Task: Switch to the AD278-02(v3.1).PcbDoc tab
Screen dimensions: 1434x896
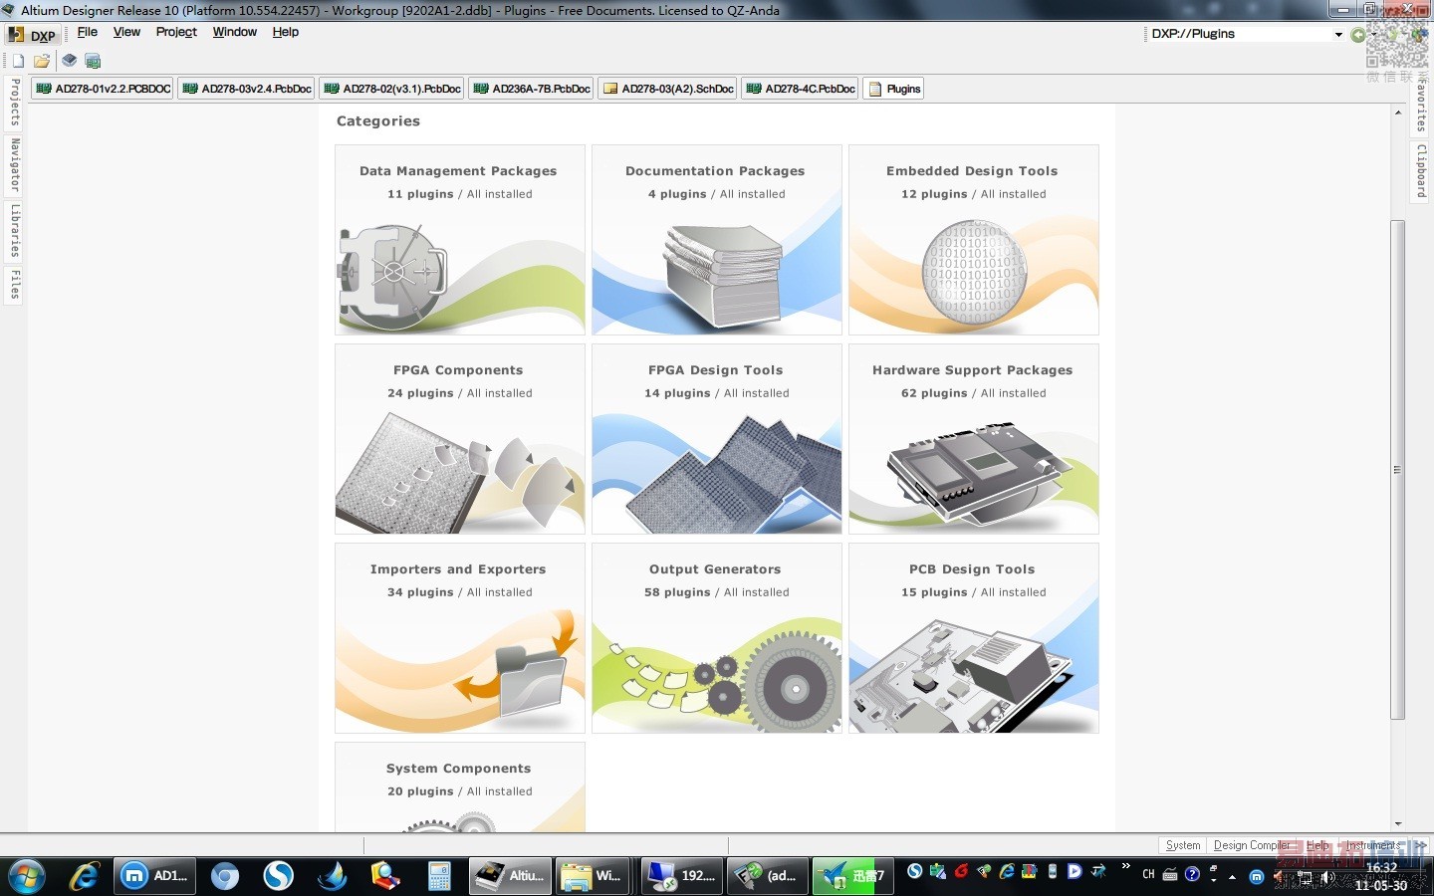Action: [x=392, y=89]
